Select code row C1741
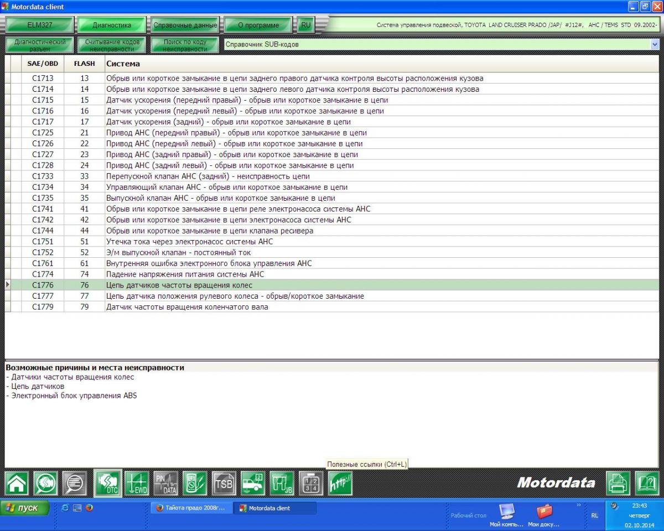 [332, 209]
